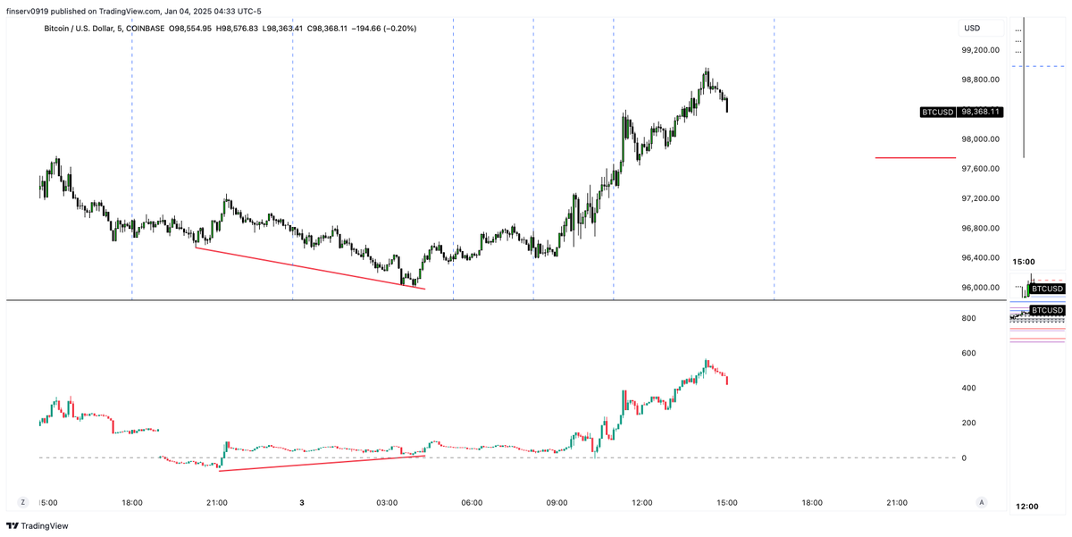
Task: Click the TradingView logo icon at bottom left
Action: click(14, 524)
